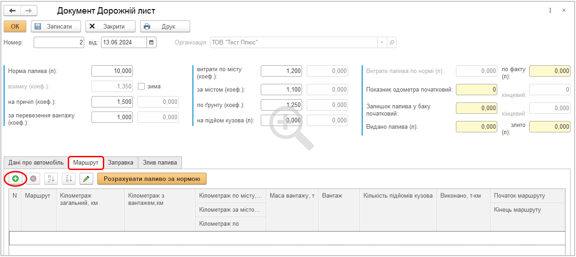Go forward with the right arrow button

[29, 10]
